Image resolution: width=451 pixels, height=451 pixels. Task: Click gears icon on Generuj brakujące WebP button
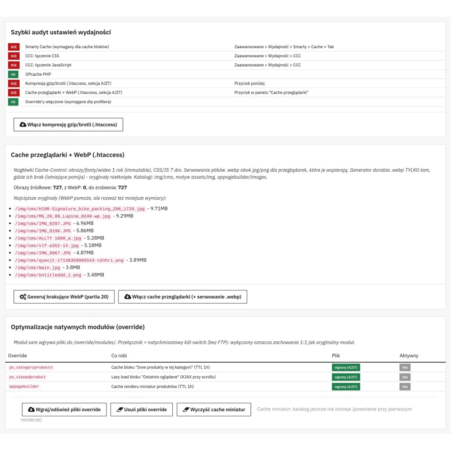click(23, 297)
